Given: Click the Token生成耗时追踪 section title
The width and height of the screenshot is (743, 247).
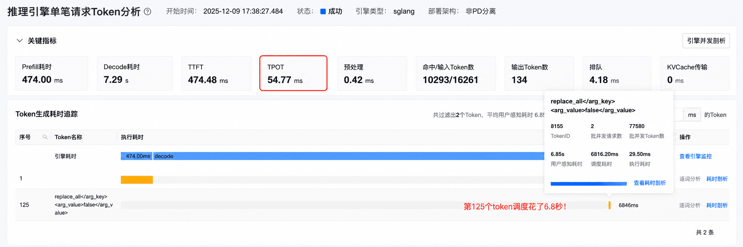Looking at the screenshot, I should 47,114.
